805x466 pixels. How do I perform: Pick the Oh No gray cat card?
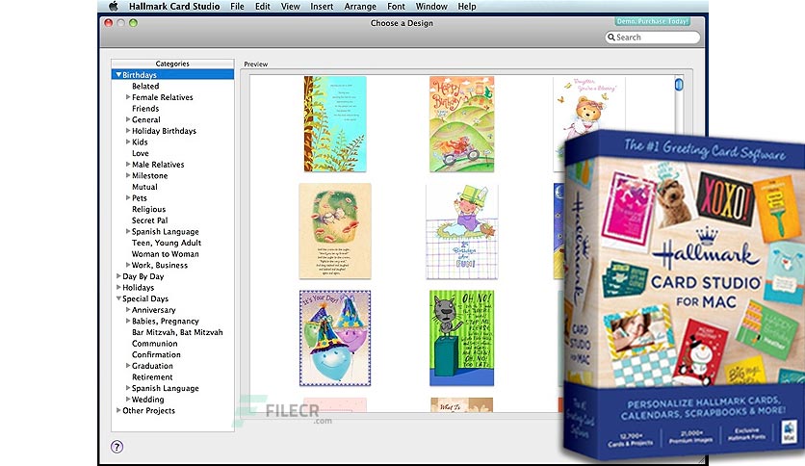point(461,338)
